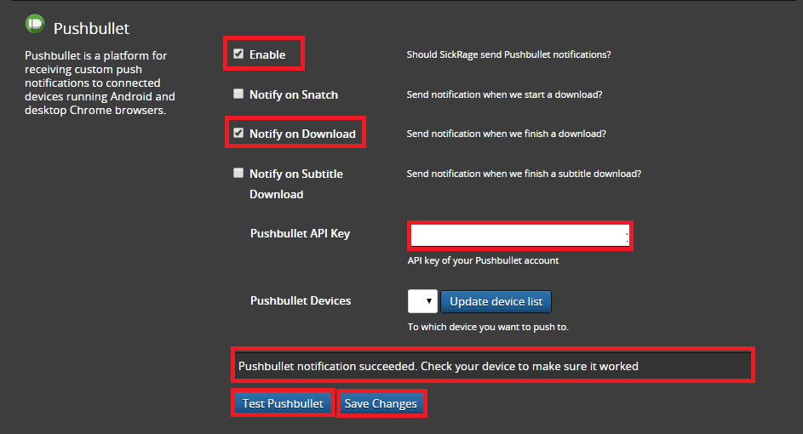Click the Pushbullet notification succeeded message
This screenshot has height=434, width=803.
[x=438, y=366]
